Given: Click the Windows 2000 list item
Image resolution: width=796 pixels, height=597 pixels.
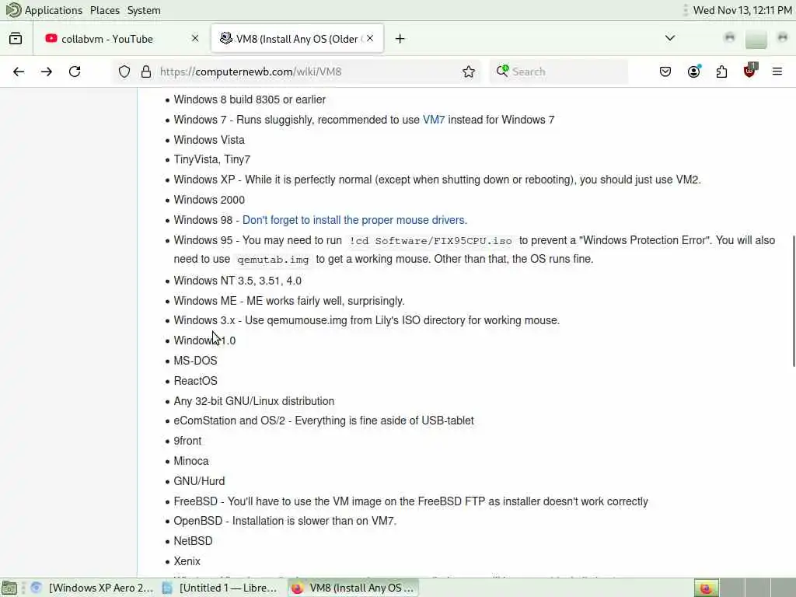Looking at the screenshot, I should (209, 200).
